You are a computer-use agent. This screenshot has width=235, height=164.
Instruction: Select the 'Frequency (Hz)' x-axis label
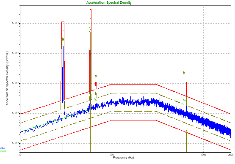click(x=123, y=157)
